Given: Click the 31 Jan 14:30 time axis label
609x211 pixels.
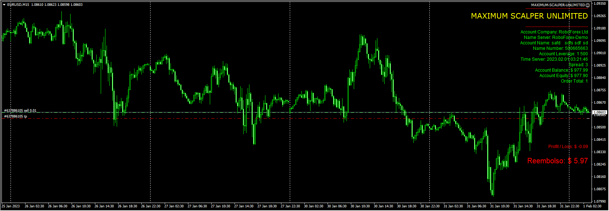Looking at the screenshot, I should (523, 206).
